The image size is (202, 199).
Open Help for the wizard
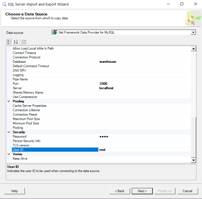point(15,191)
